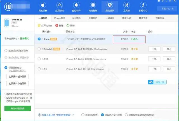The height and width of the screenshot is (121, 179).
Task: Select the 12.4beta3 firmware radio button
Action: 39,49
